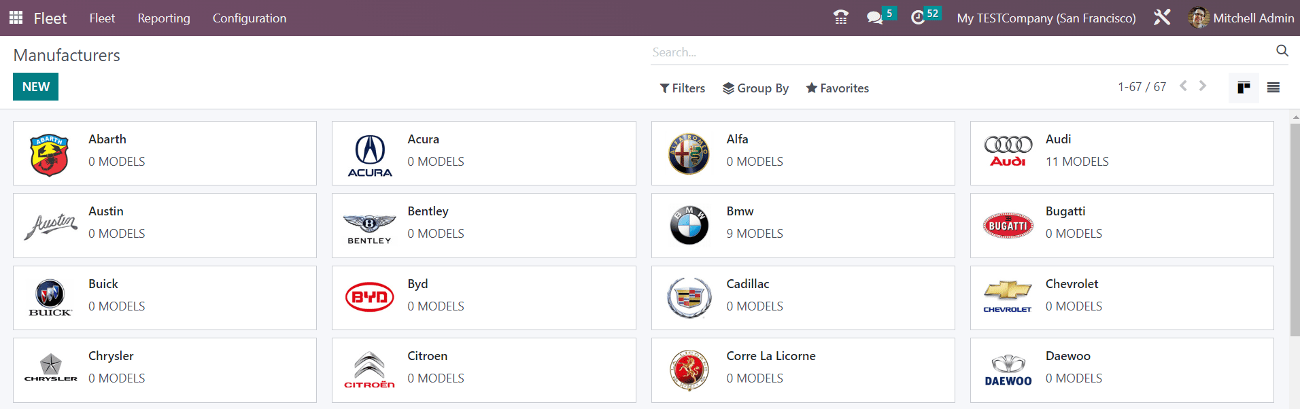Open the Daewoo manufacturer name
The height and width of the screenshot is (409, 1300).
coord(1067,356)
